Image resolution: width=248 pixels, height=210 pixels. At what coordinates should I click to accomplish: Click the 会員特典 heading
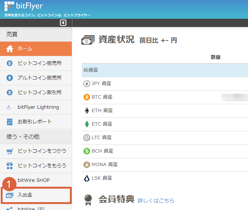click(x=116, y=199)
